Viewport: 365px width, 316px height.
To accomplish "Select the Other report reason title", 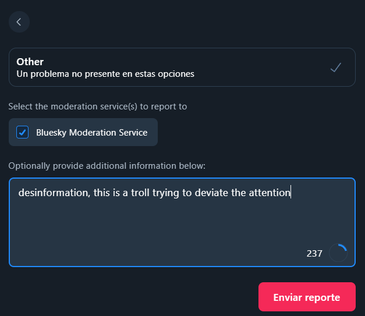I will [x=30, y=62].
